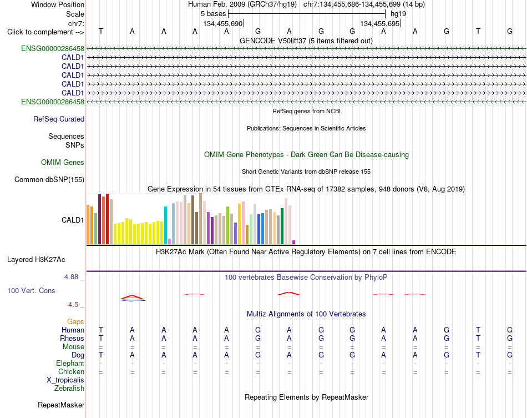The image size is (527, 418).
Task: Click the 134,455,690 coordinate marker
Action: [223, 23]
